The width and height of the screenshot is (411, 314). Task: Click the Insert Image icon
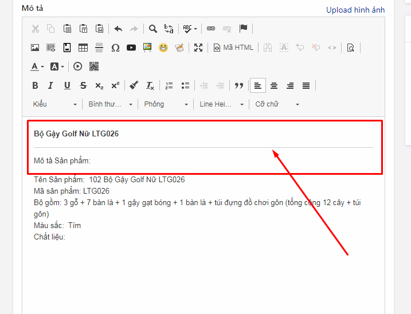[x=35, y=48]
